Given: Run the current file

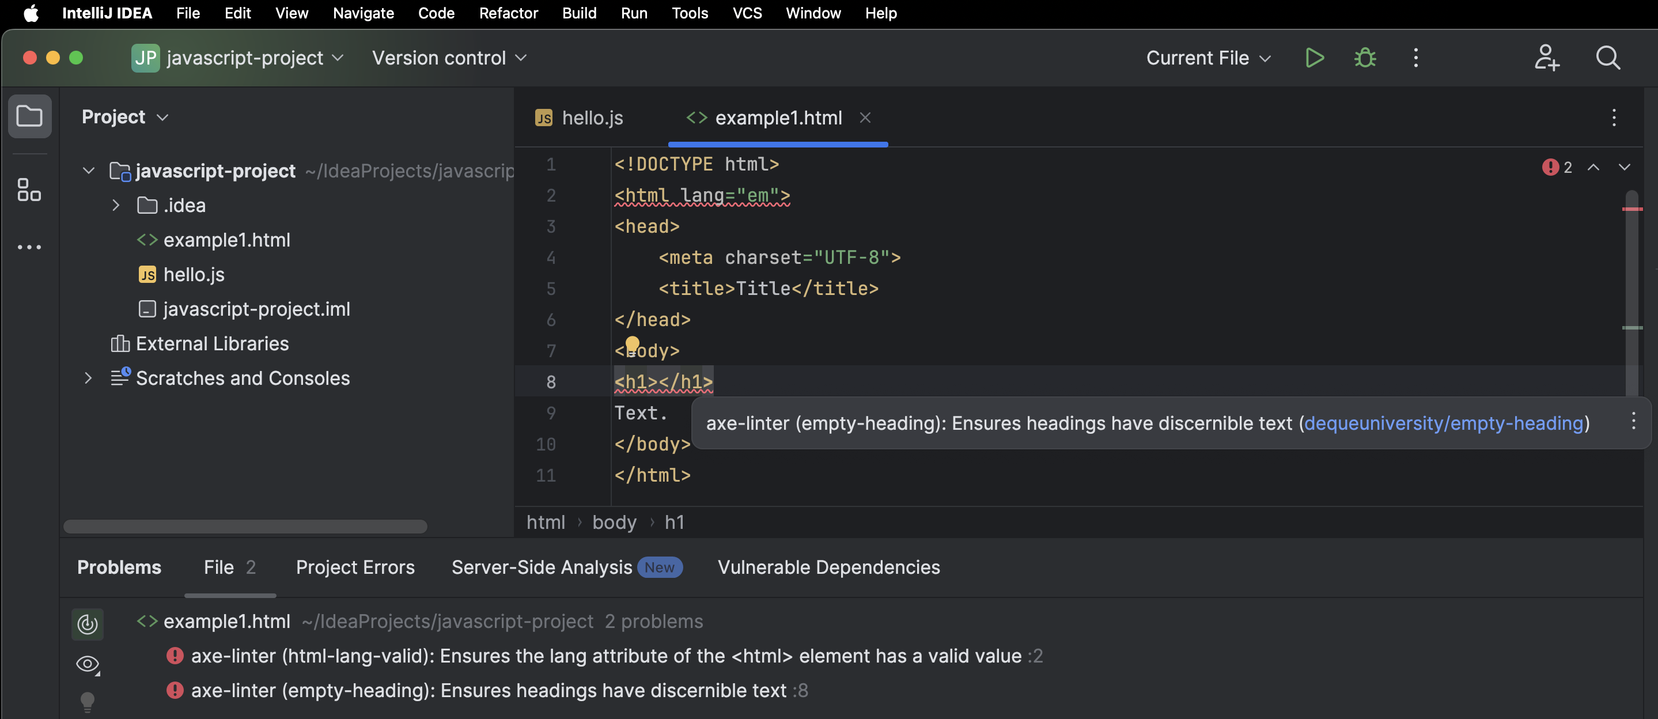Looking at the screenshot, I should 1315,57.
